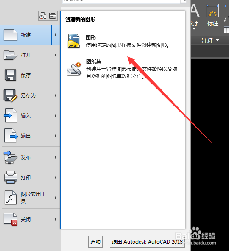
Task: Click the Open (打开) folder icon
Action: tap(11, 55)
